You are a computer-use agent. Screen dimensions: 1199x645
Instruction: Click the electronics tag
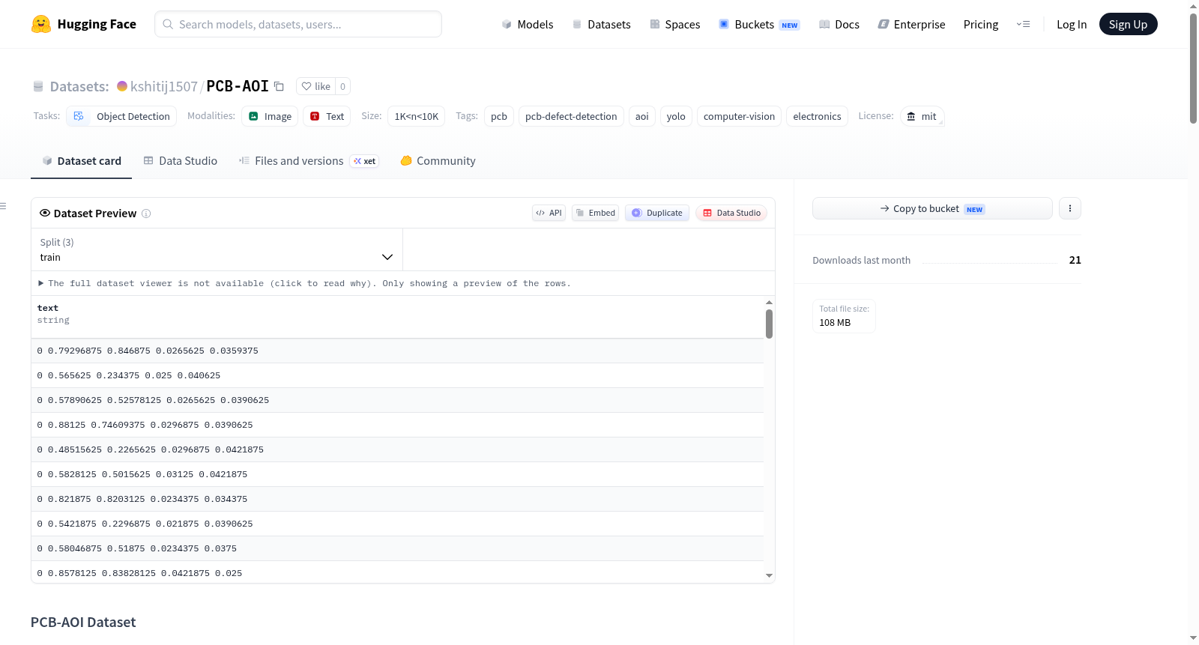(817, 116)
